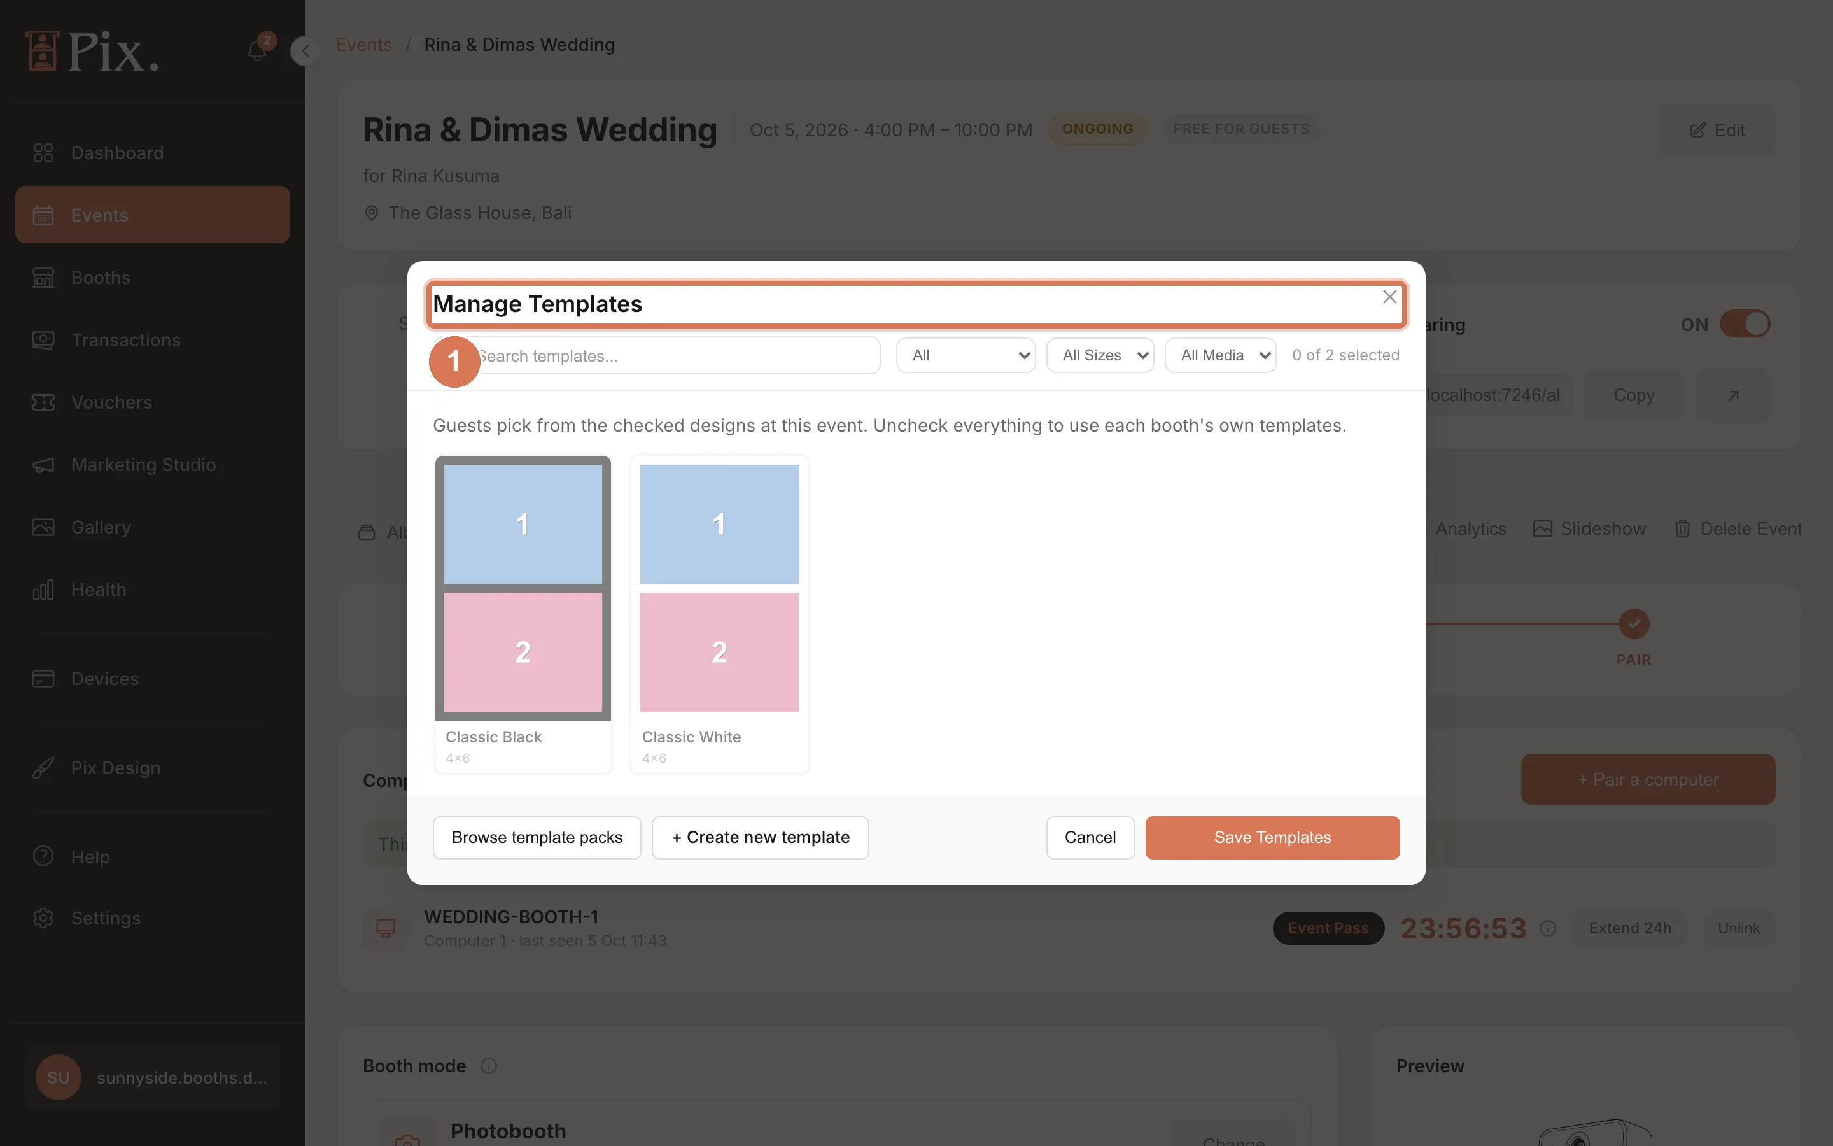Copy the share link
This screenshot has width=1833, height=1146.
pyautogui.click(x=1634, y=395)
